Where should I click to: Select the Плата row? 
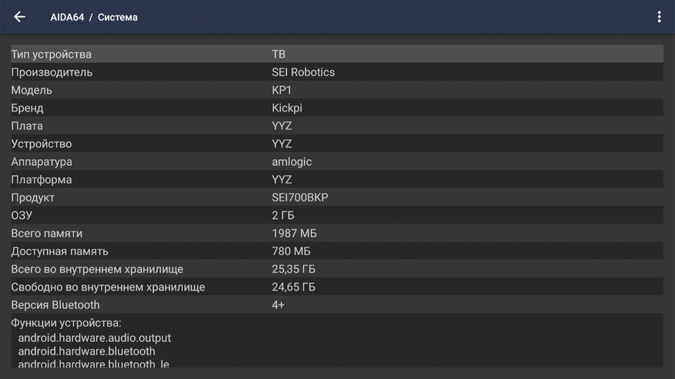(336, 125)
